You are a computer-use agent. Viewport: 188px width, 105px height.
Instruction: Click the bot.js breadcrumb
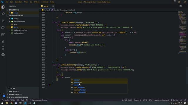point(46,10)
